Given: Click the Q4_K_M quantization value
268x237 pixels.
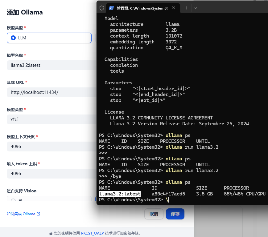Looking at the screenshot, I should coord(174,48).
